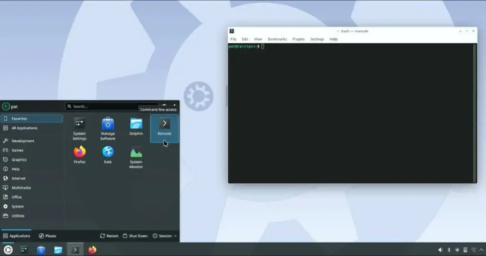
Task: Open the Dolphin folder icon in the taskbar
Action: pyautogui.click(x=58, y=250)
